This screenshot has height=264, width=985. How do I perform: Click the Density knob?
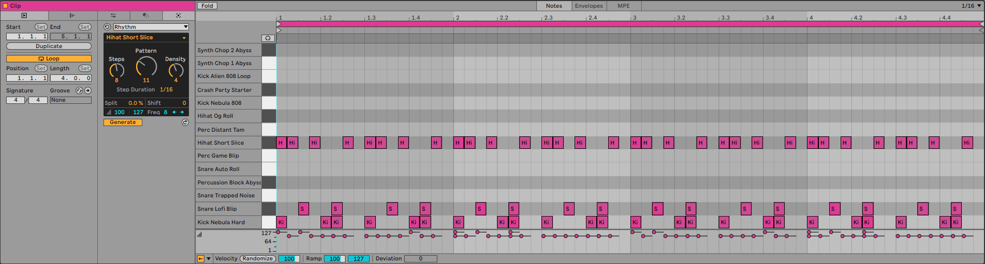[x=175, y=70]
